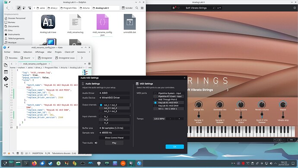Viewport: 298px width, 168px height.
Task: Click the undo arrow in Analog Lab bottom bar
Action: coord(275,140)
